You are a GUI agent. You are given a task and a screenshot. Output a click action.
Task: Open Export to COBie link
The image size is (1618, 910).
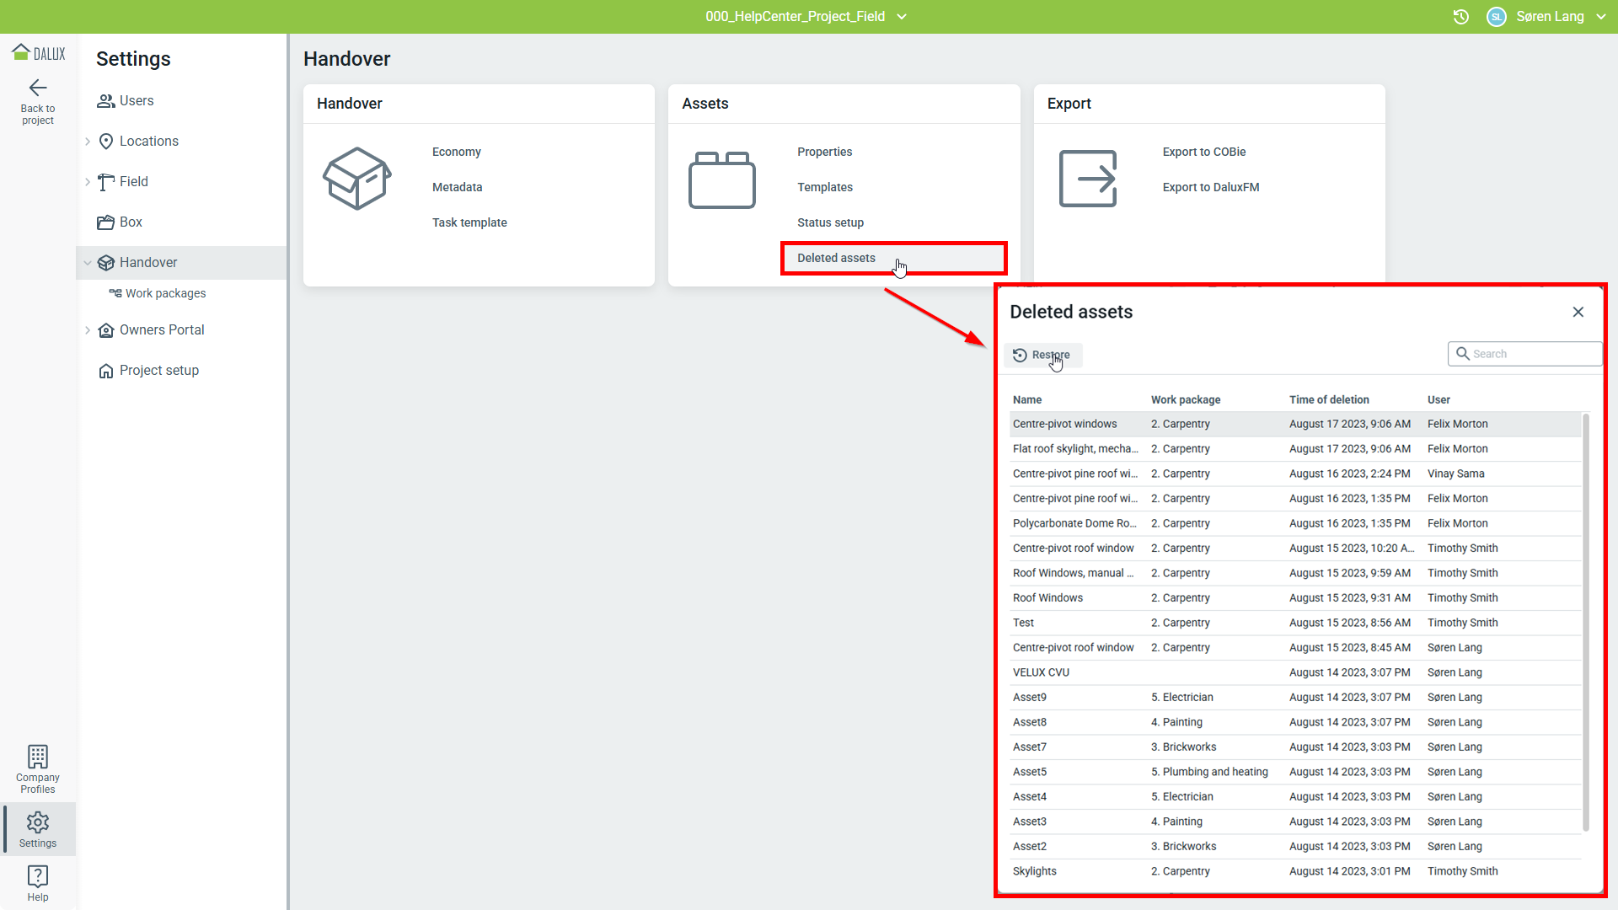(x=1204, y=152)
